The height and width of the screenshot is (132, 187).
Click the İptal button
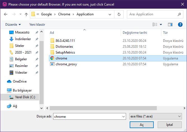(169, 125)
